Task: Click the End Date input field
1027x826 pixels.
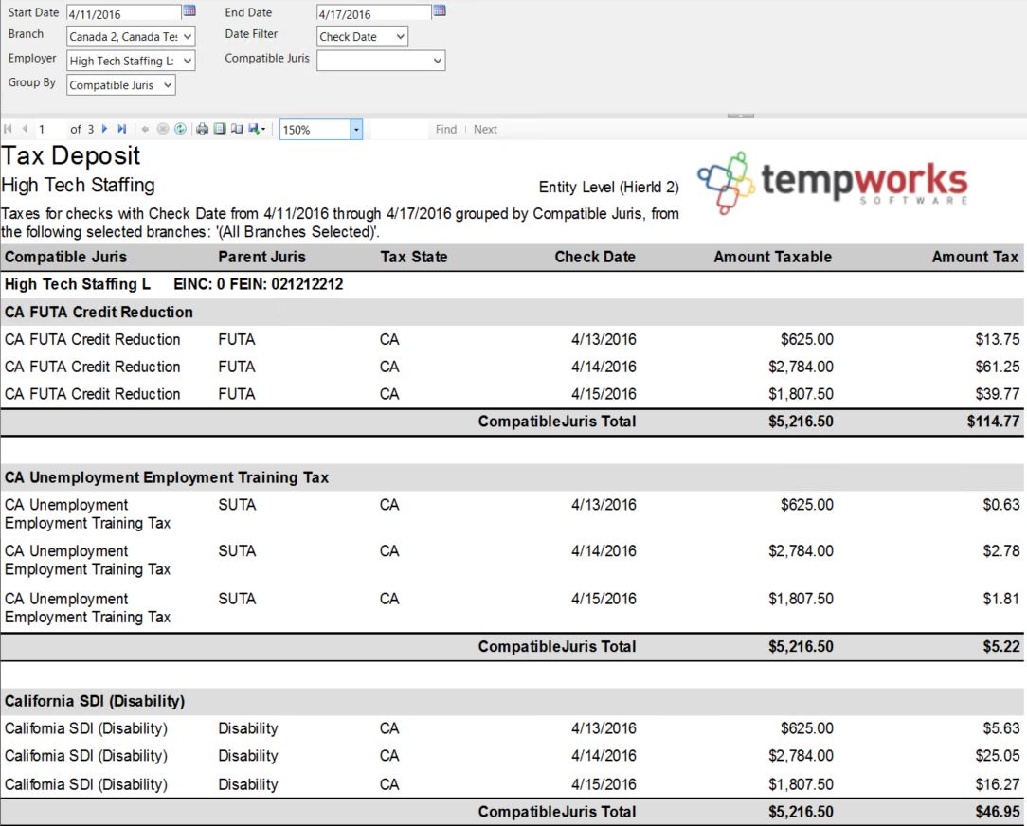Action: (373, 13)
